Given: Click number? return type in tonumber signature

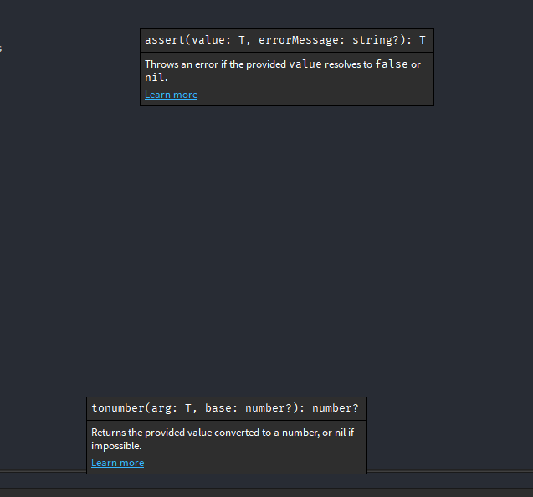Looking at the screenshot, I should pos(336,408).
